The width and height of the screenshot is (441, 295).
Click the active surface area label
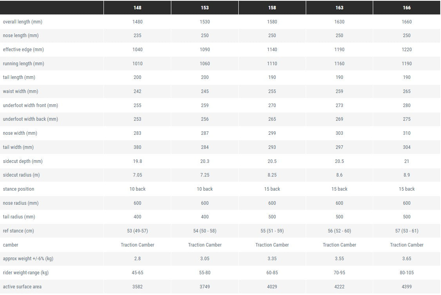click(x=22, y=287)
